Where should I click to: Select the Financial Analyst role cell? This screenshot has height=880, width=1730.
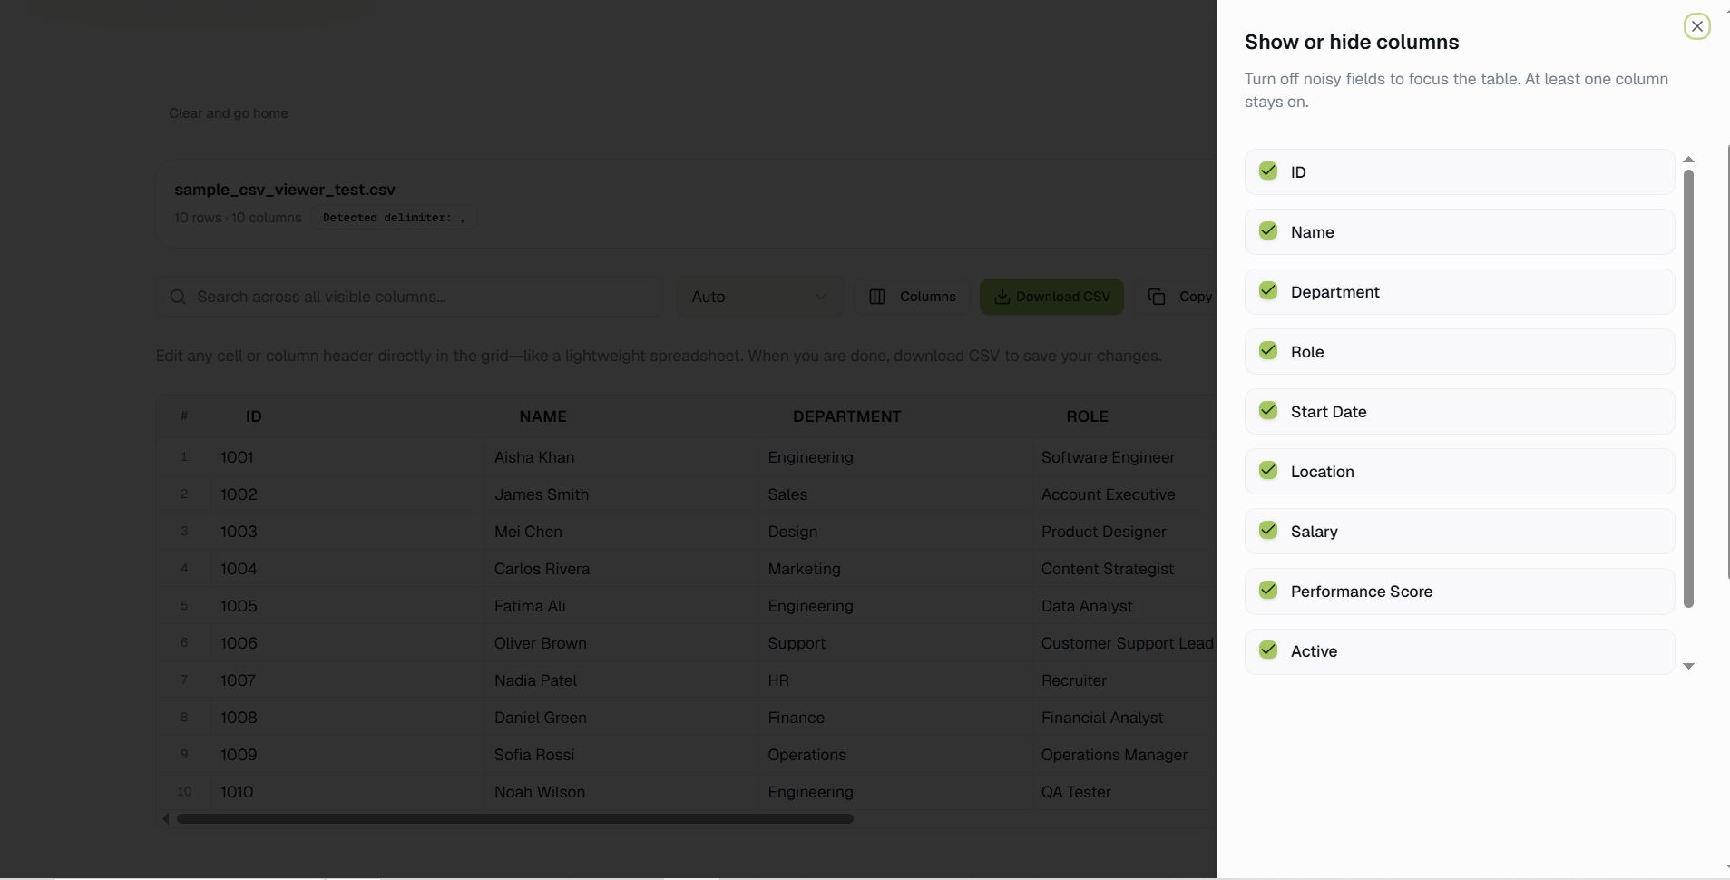(x=1125, y=718)
